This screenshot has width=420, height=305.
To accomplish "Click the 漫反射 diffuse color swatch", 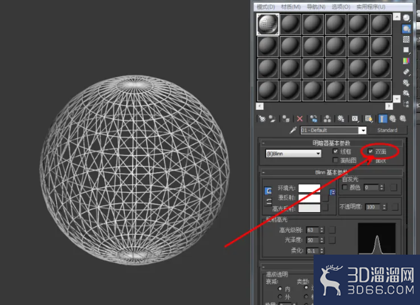I will tap(309, 198).
